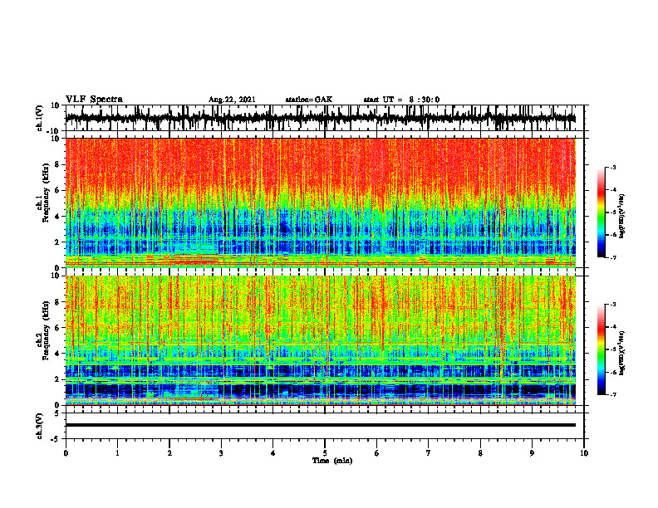Click the ch.2 color bar unit label
The image size is (658, 508).
point(621,353)
